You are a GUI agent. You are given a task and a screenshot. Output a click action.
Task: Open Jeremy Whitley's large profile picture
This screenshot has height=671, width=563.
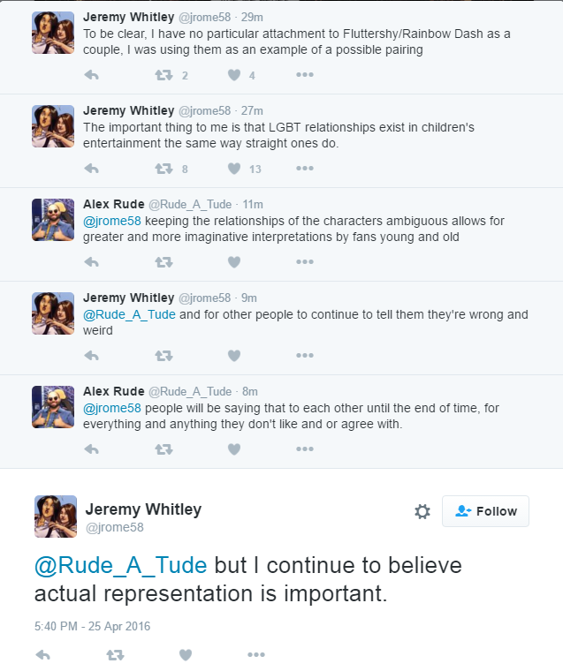click(x=55, y=516)
